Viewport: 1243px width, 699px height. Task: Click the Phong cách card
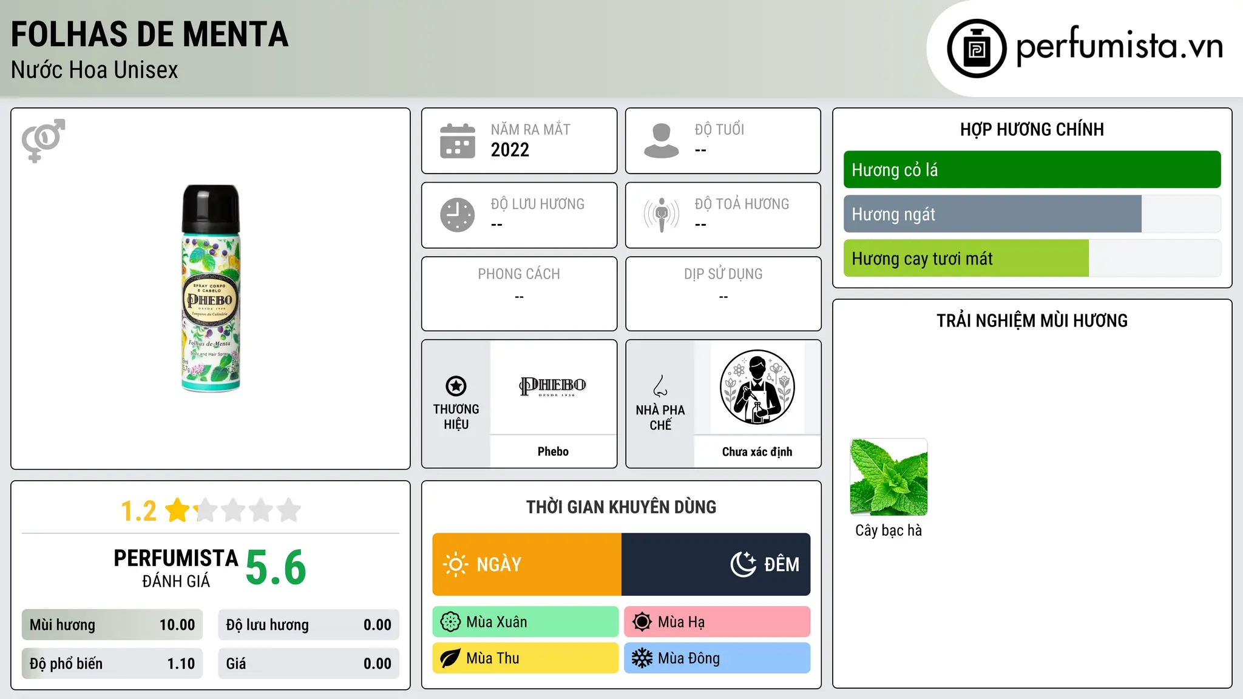click(x=519, y=294)
